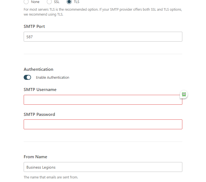Click the None label text

(35, 2)
